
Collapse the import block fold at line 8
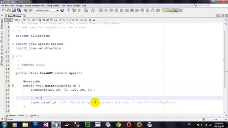coord(13,44)
